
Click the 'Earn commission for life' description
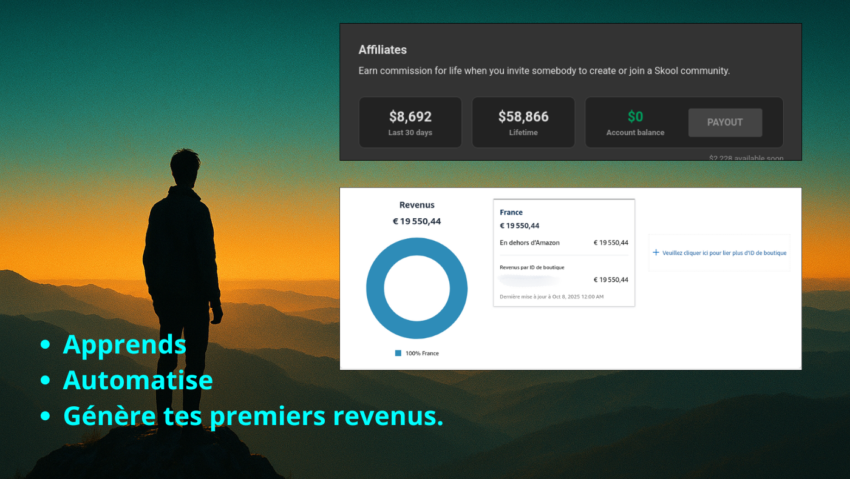tap(544, 71)
